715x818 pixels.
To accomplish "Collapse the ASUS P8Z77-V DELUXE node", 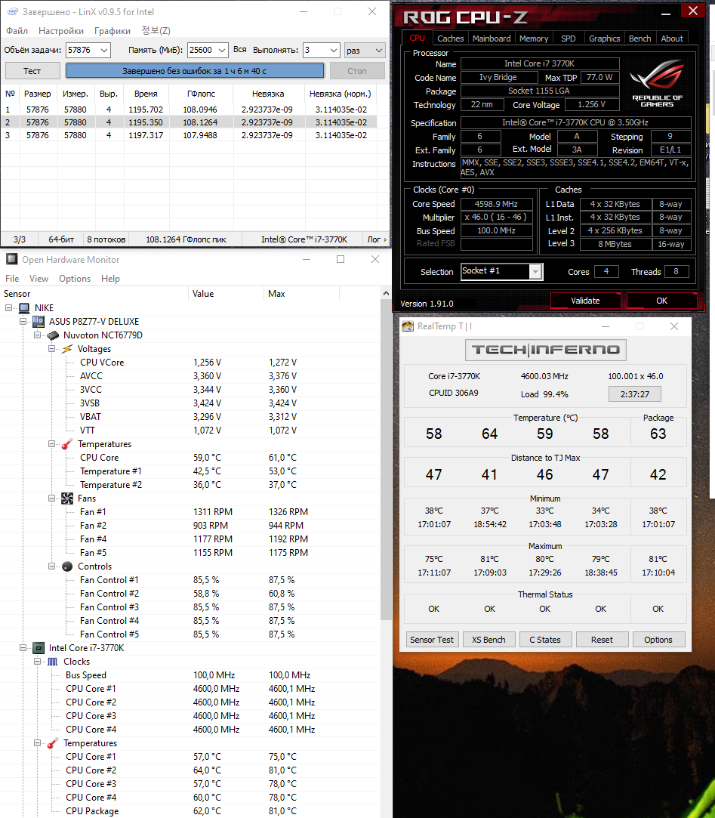I will 23,321.
